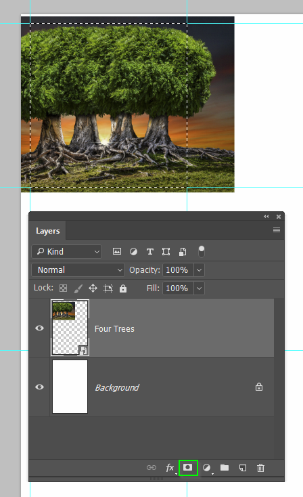Screen dimensions: 303x497
Task: Toggle the layer filtering switch
Action: (x=202, y=252)
